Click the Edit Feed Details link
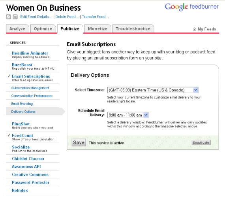The height and width of the screenshot is (197, 225). pyautogui.click(x=36, y=17)
